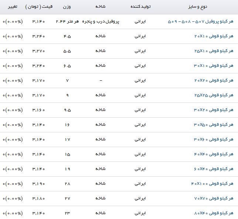
Task: Select weight ۱۶ in ۳۰x۵۰ row
Action: point(67,125)
